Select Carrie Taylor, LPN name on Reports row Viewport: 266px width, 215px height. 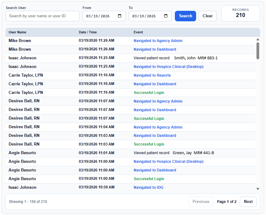coord(26,75)
